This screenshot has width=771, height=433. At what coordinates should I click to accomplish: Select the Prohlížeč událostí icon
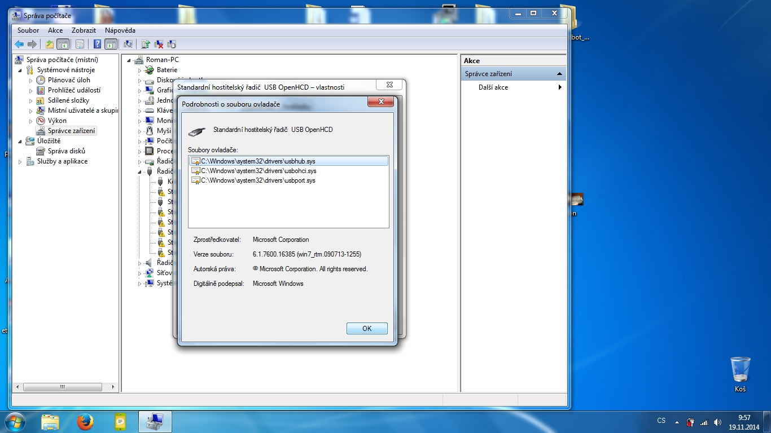point(41,90)
